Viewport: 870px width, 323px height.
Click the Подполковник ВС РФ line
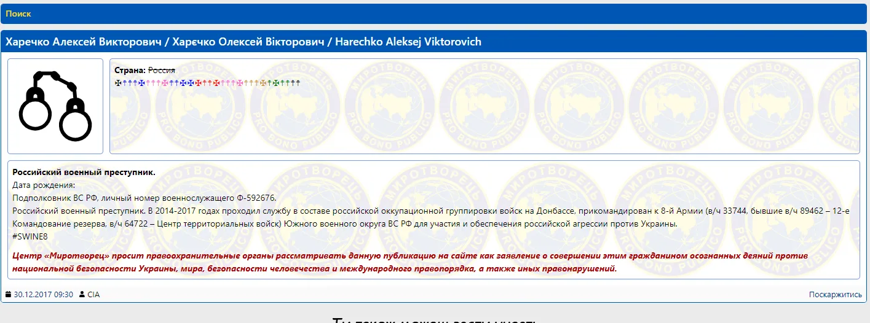pos(144,198)
